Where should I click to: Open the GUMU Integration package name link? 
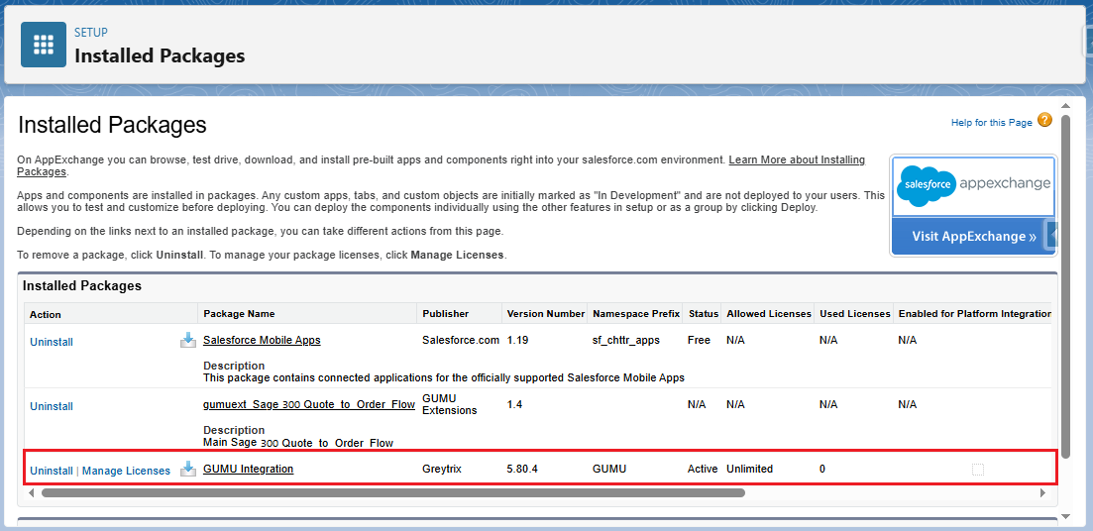(248, 469)
